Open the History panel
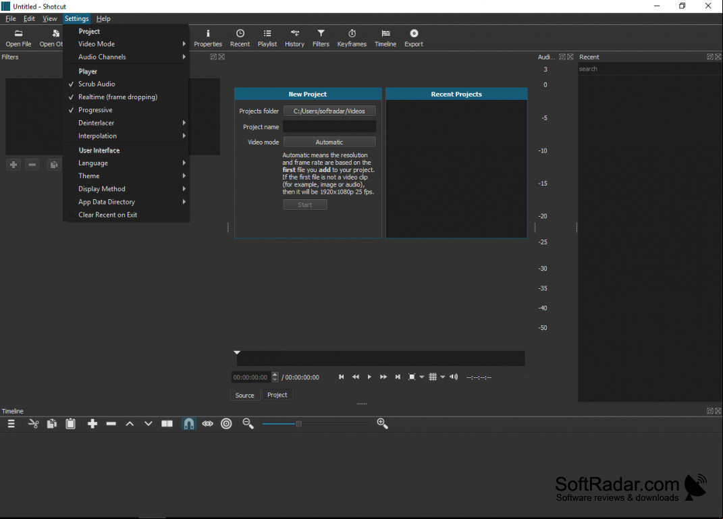This screenshot has width=723, height=519. (294, 38)
